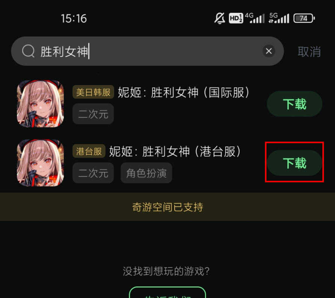Tap 取消 to cancel search
The width and height of the screenshot is (335, 298).
click(309, 52)
